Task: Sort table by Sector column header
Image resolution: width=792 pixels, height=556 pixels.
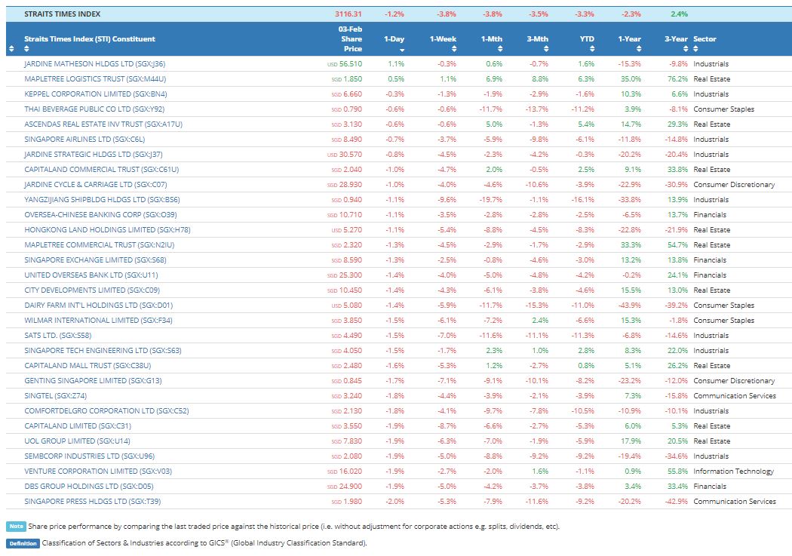Action: pos(705,39)
